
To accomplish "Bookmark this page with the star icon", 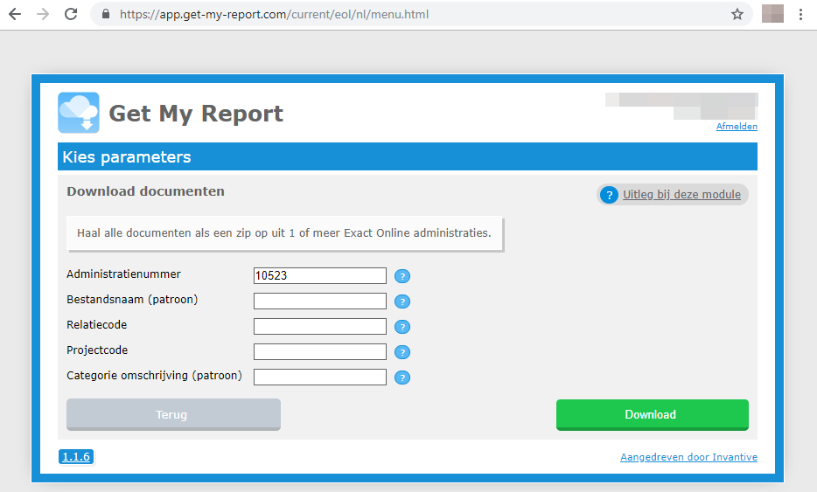I will [x=737, y=14].
